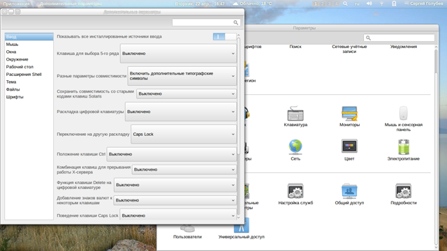The height and width of the screenshot is (251, 447).
Task: Open battery indicator in top panel
Action: [x=394, y=3]
